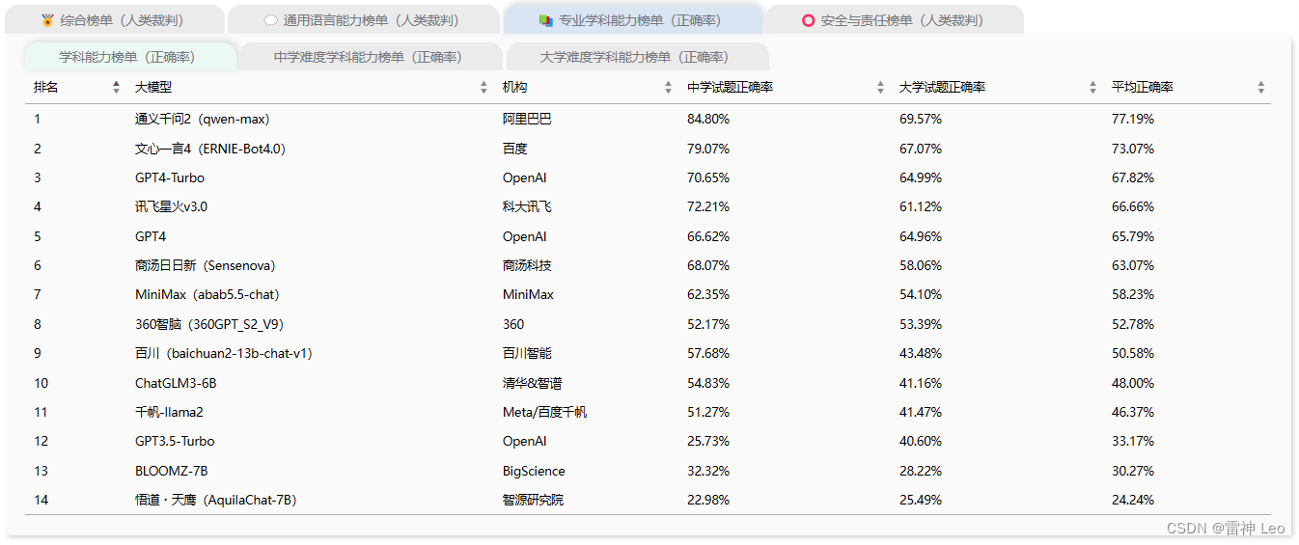The image size is (1299, 545).
Task: Click the 24.24% average accuracy value
Action: (x=1133, y=500)
